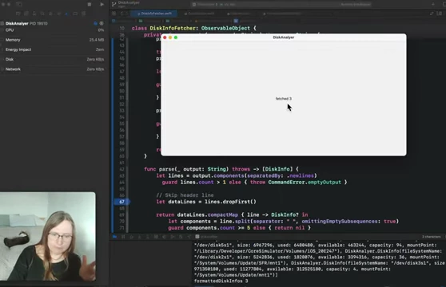Click the Running DiskAnalyer activity status
This screenshot has width=446, height=287.
(356, 5)
